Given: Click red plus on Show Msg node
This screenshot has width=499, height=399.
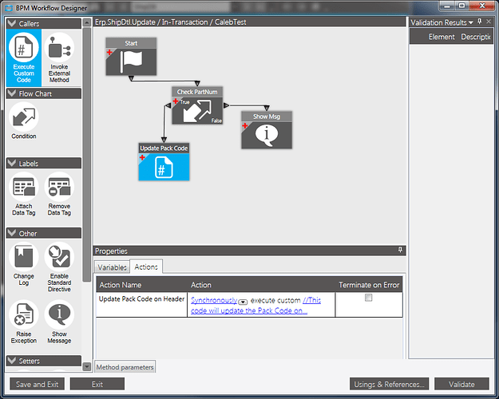Looking at the screenshot, I should pos(245,125).
